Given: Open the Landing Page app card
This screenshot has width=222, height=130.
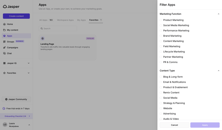Looking at the screenshot, I should coord(67,48).
